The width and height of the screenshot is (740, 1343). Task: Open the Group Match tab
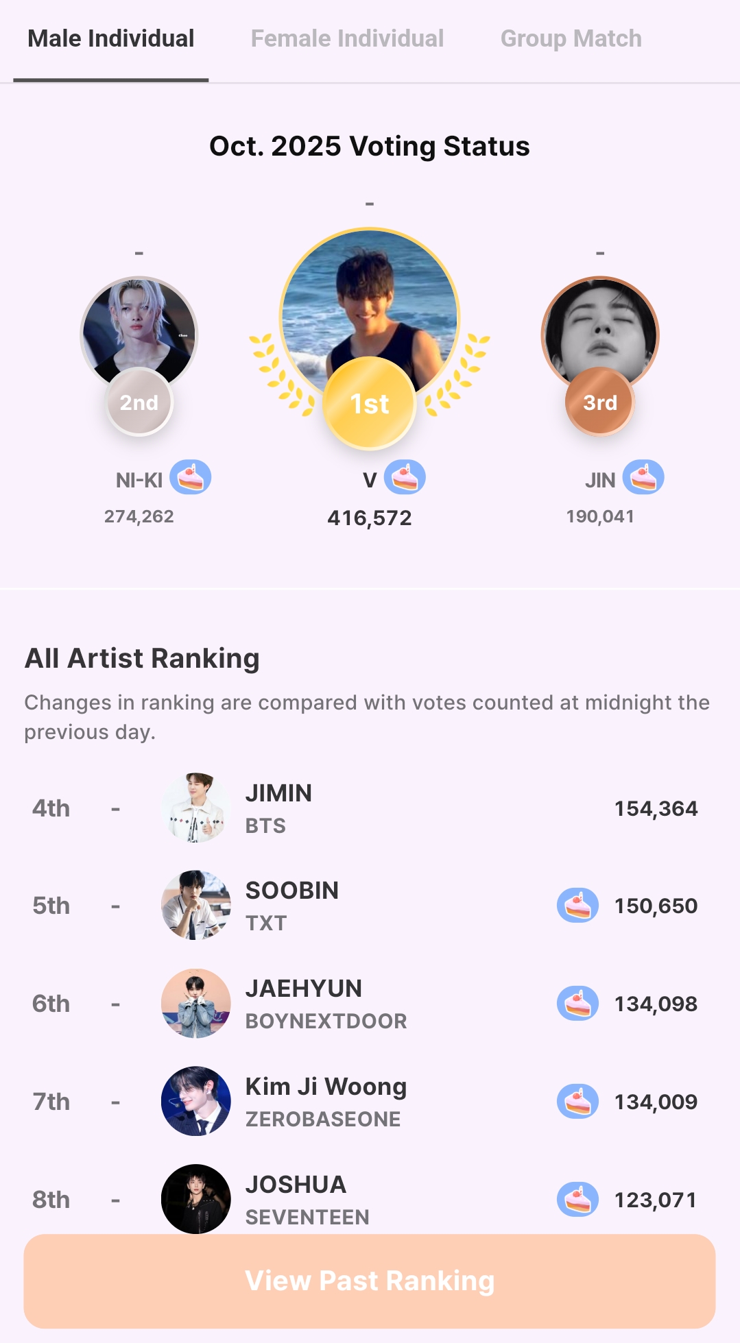tap(571, 39)
